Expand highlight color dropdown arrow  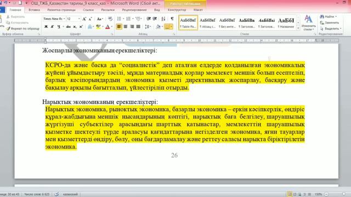click(102, 27)
